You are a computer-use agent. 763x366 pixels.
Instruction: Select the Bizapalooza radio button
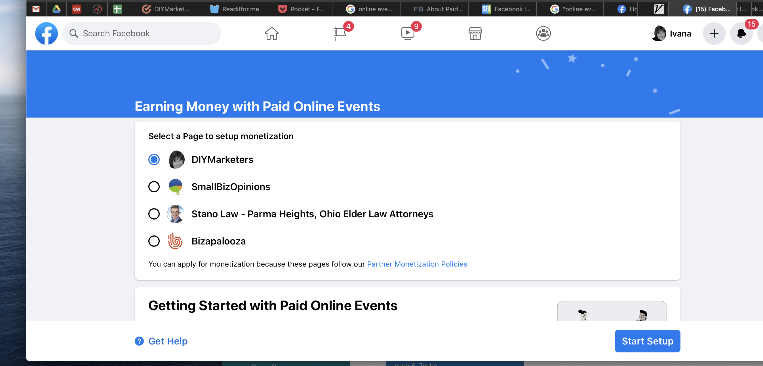point(154,241)
